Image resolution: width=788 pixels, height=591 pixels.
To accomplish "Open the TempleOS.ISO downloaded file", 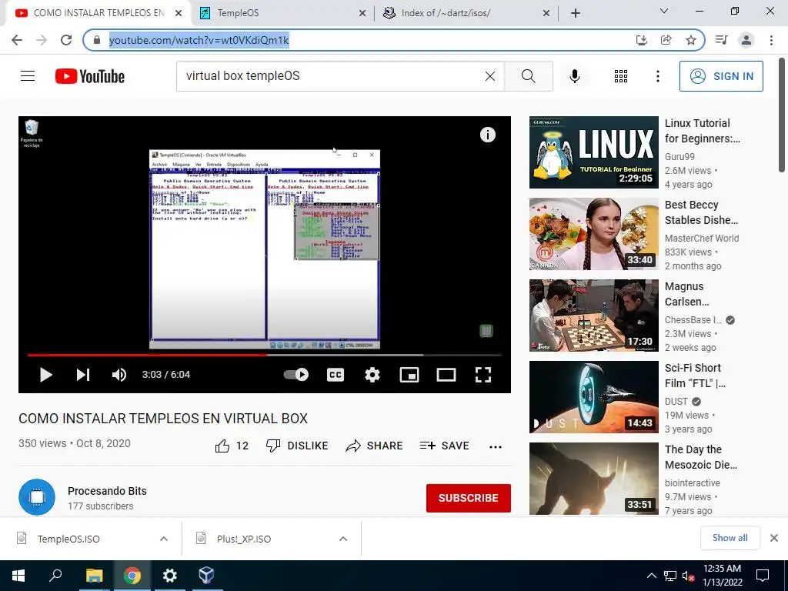I will [68, 539].
